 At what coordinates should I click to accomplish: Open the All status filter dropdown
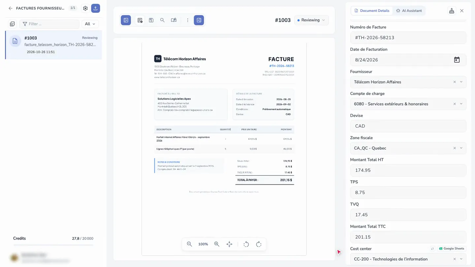coord(90,24)
